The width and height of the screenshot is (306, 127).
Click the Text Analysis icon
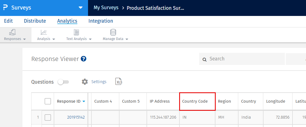(76, 32)
